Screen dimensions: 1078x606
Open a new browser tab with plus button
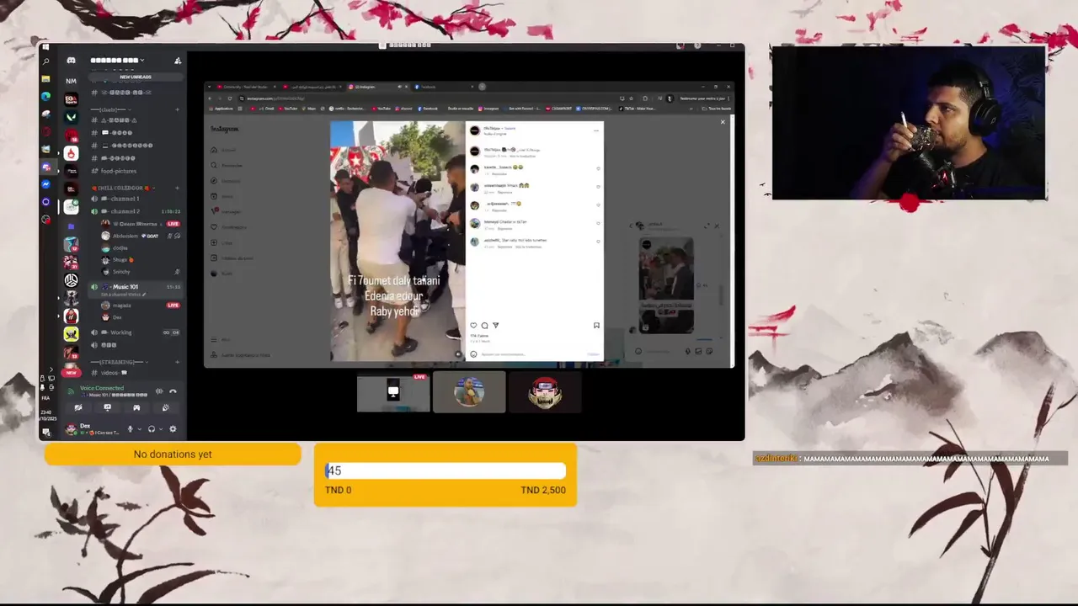tap(482, 87)
